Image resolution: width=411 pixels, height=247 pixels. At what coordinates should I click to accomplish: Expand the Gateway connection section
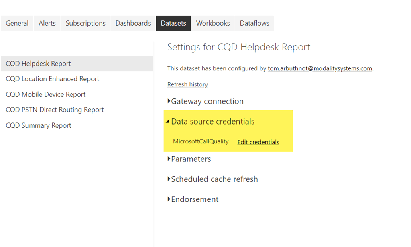coord(207,102)
